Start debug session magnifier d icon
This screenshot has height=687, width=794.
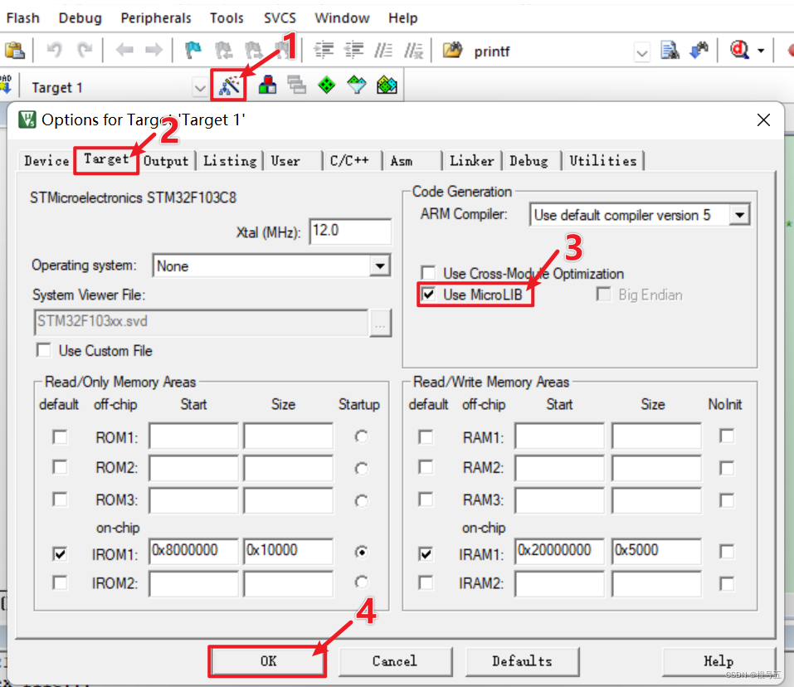pyautogui.click(x=739, y=50)
